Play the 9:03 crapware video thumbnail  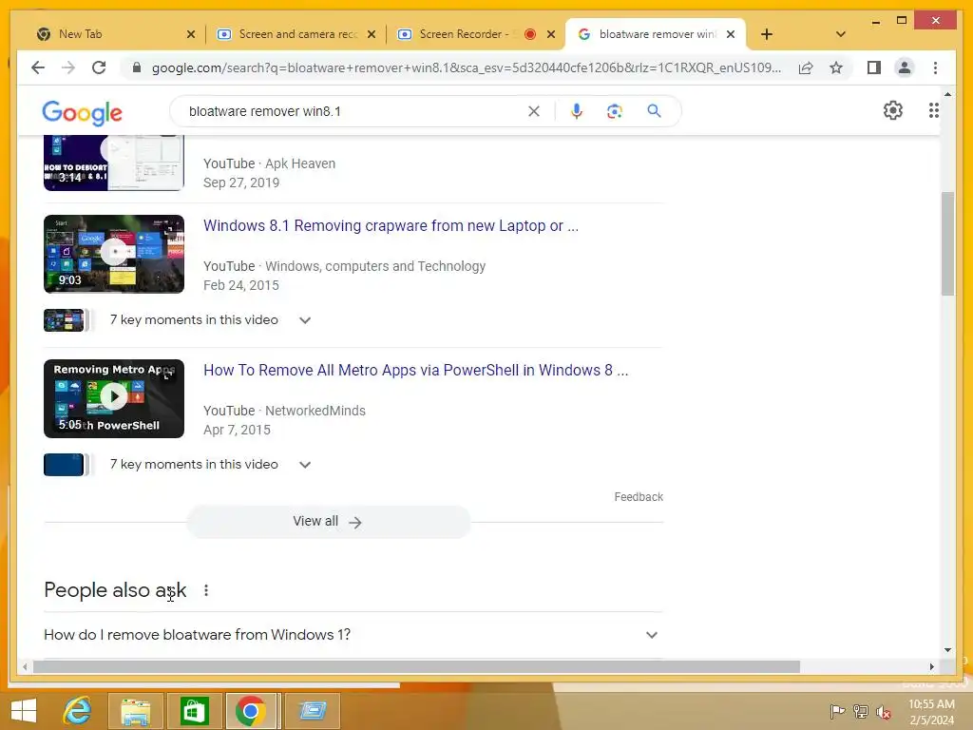114,254
